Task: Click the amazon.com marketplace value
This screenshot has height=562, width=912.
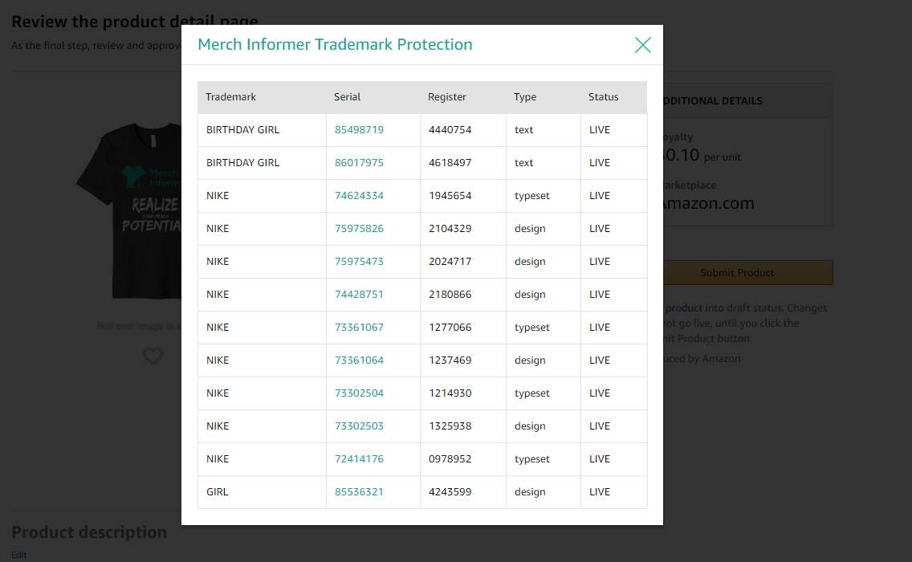Action: (x=708, y=203)
